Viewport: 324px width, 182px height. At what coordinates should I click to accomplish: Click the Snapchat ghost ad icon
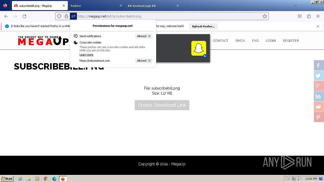(x=199, y=48)
